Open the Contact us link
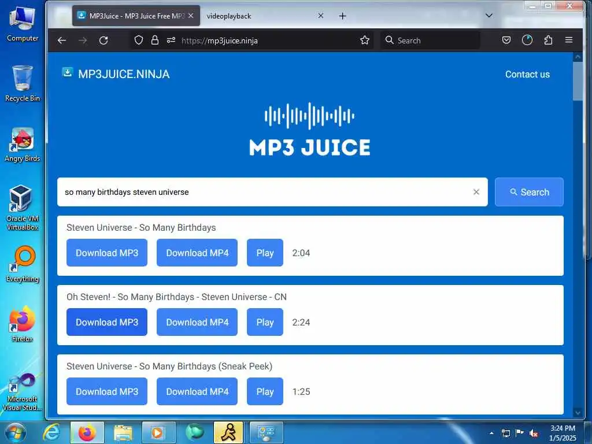Viewport: 592px width, 444px height. click(527, 74)
